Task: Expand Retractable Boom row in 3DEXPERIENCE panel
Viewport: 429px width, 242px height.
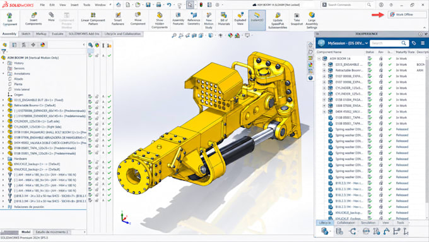Action: click(x=324, y=70)
